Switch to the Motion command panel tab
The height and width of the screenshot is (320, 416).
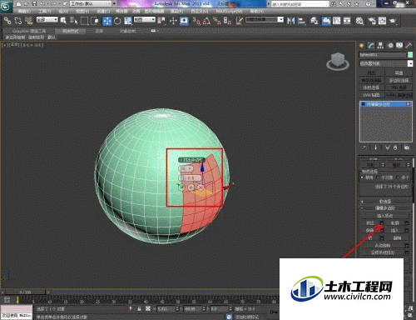coord(390,45)
